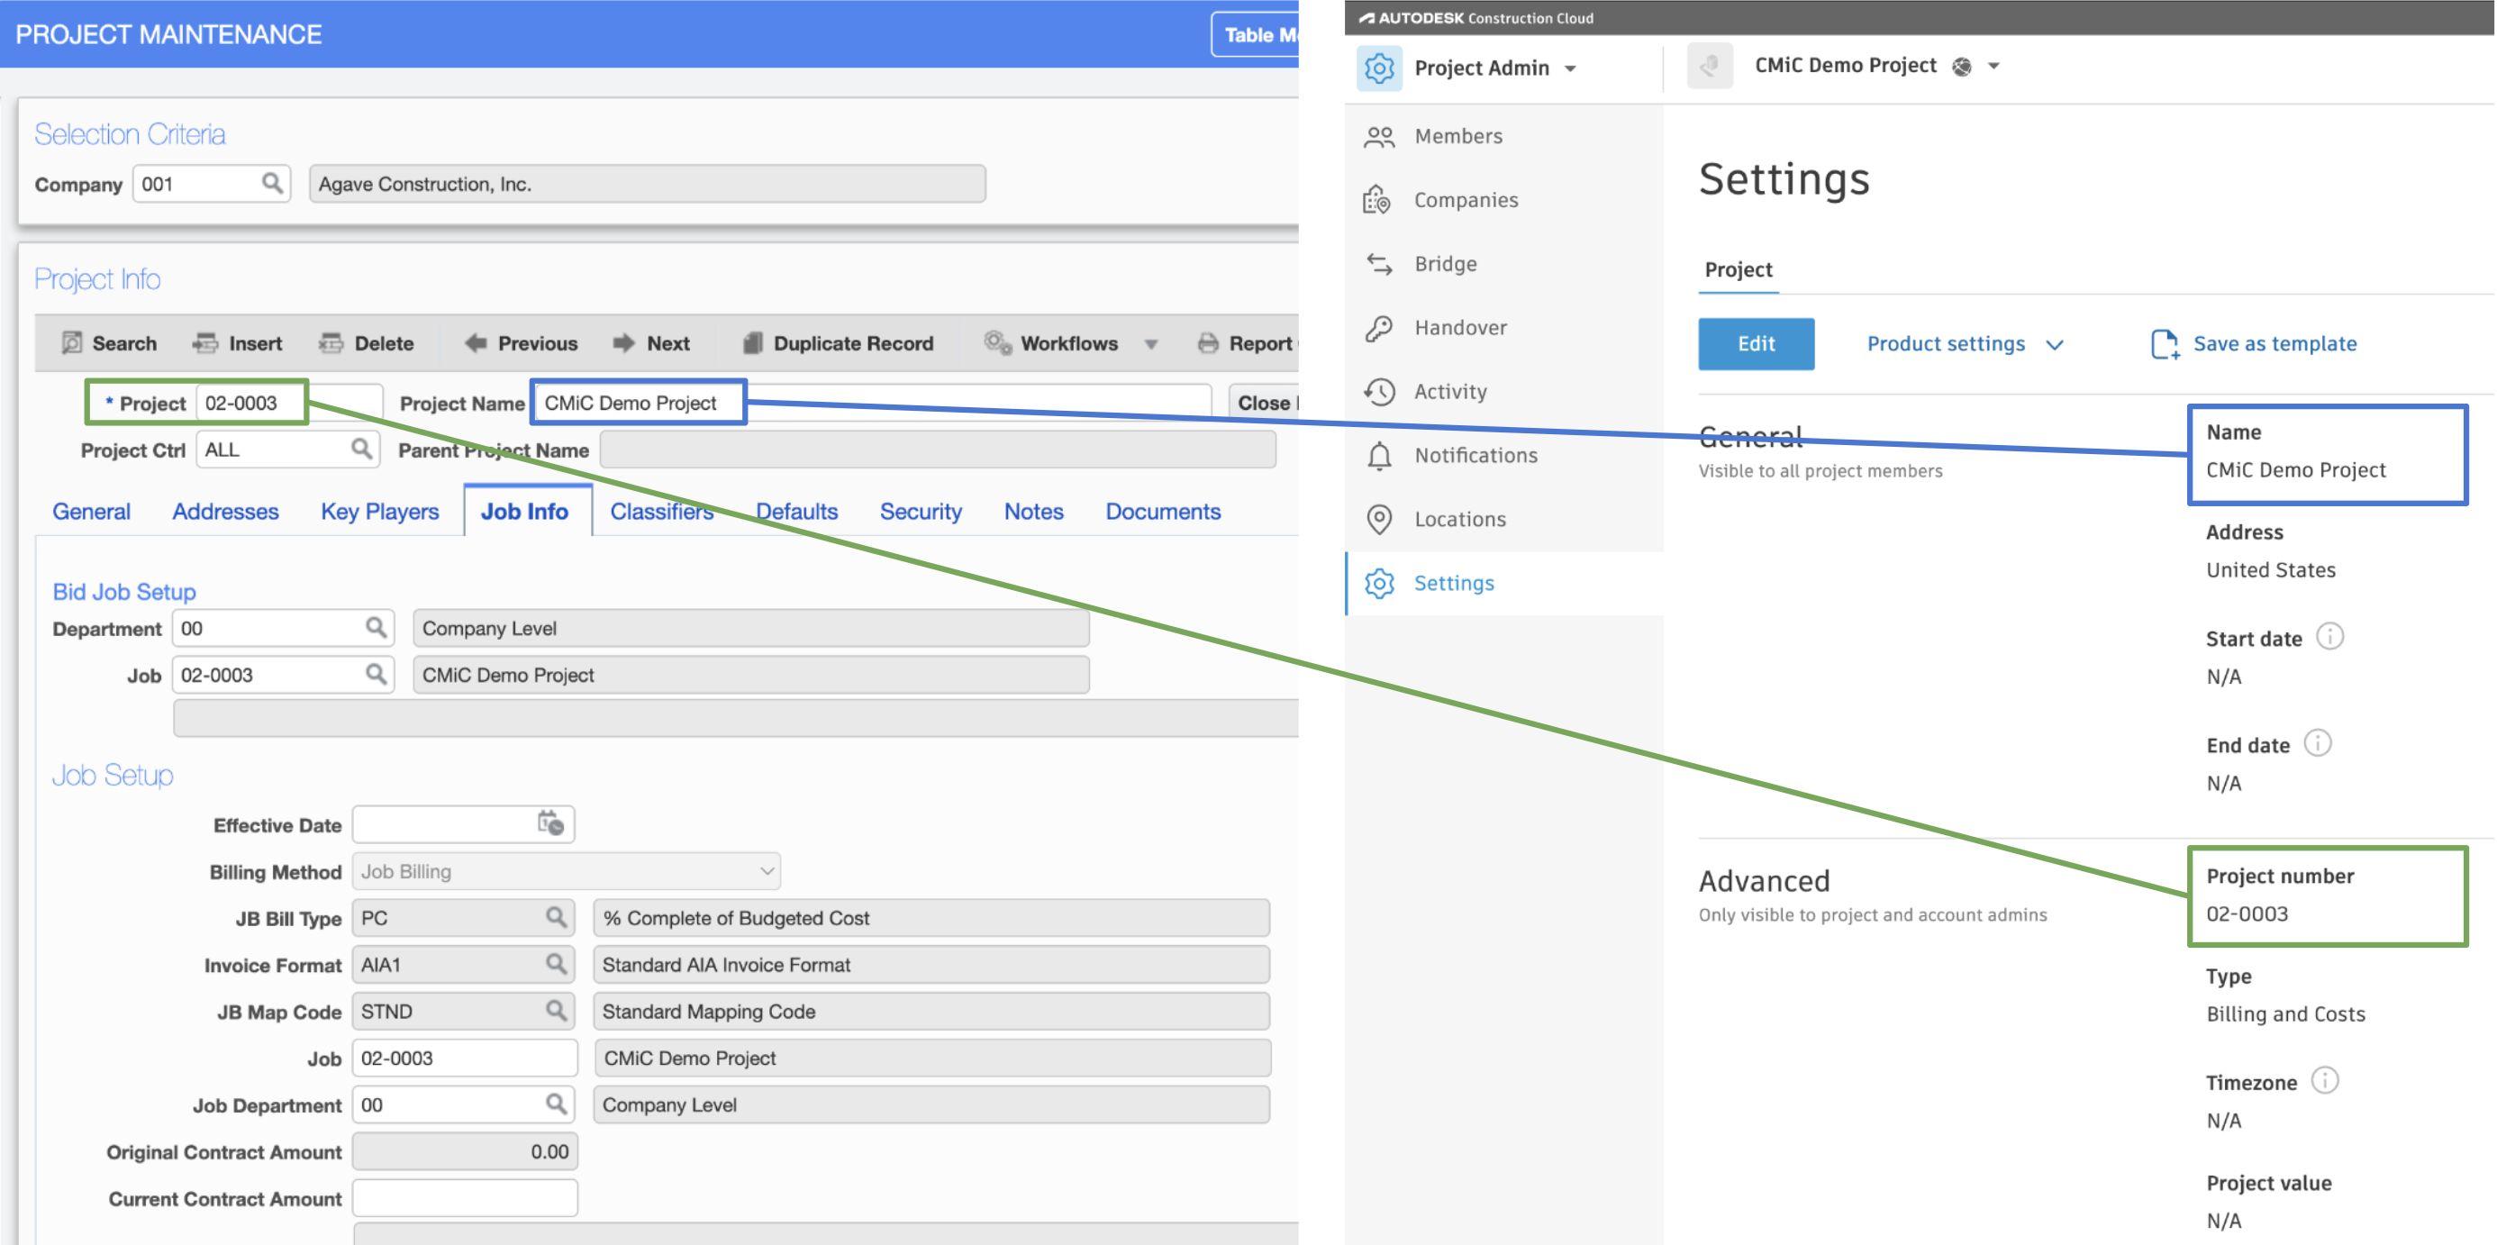Switch to the Addresses tab
This screenshot has width=2497, height=1245.
[x=226, y=511]
